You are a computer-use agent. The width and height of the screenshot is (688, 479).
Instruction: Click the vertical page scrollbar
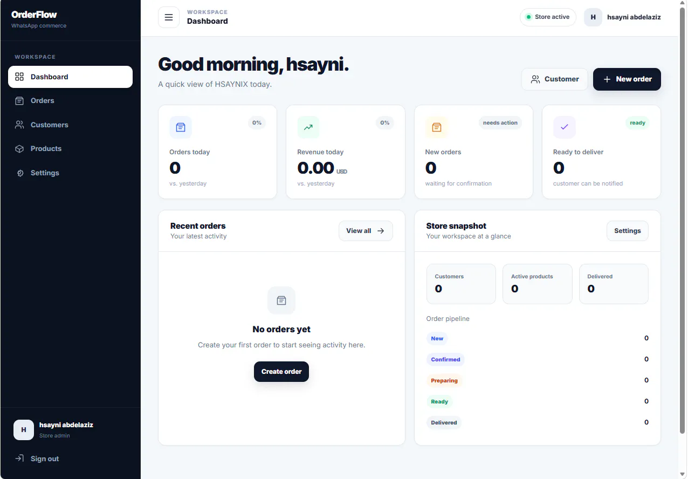(x=683, y=221)
